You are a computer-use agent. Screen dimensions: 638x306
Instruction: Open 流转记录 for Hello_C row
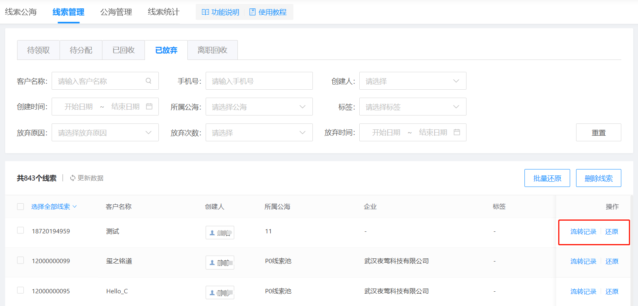coord(583,292)
